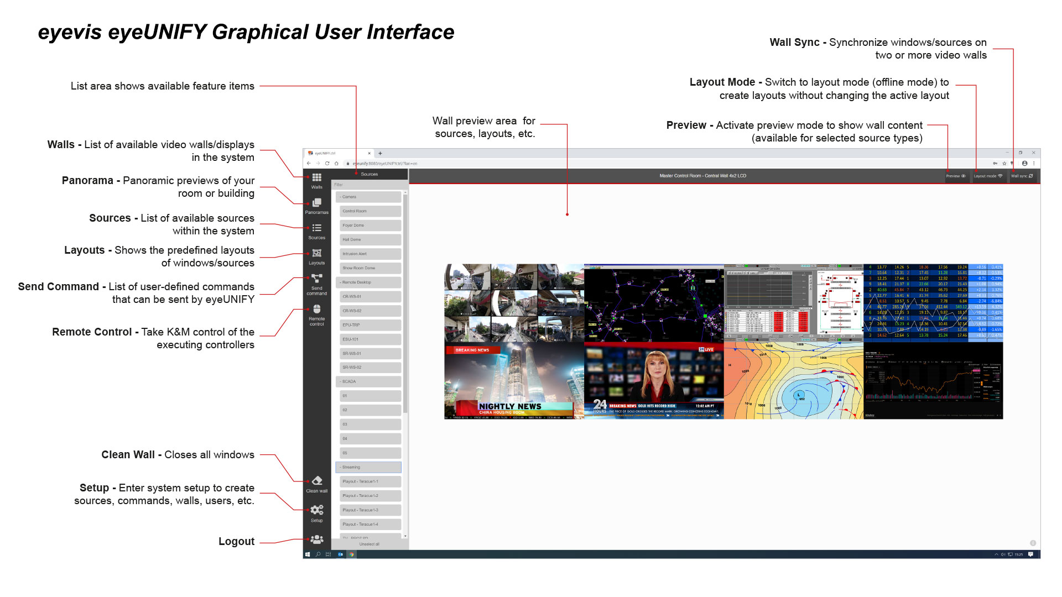Select the SR-WS-02 source
Screen dimensions: 1062x597
point(370,368)
